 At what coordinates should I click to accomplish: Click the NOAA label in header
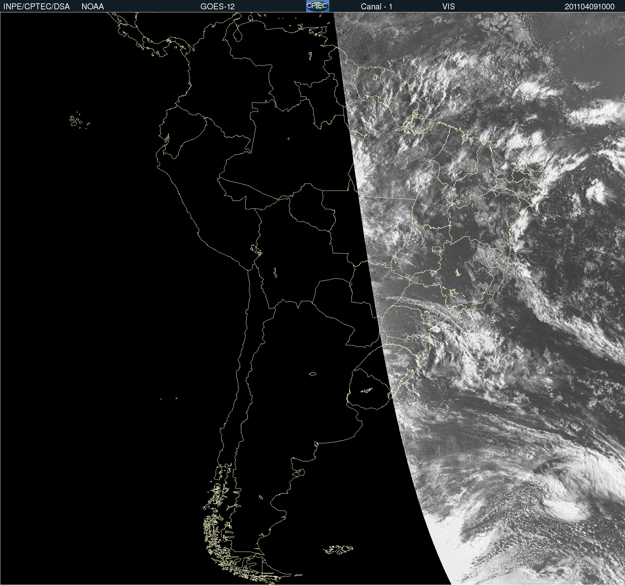pyautogui.click(x=93, y=7)
